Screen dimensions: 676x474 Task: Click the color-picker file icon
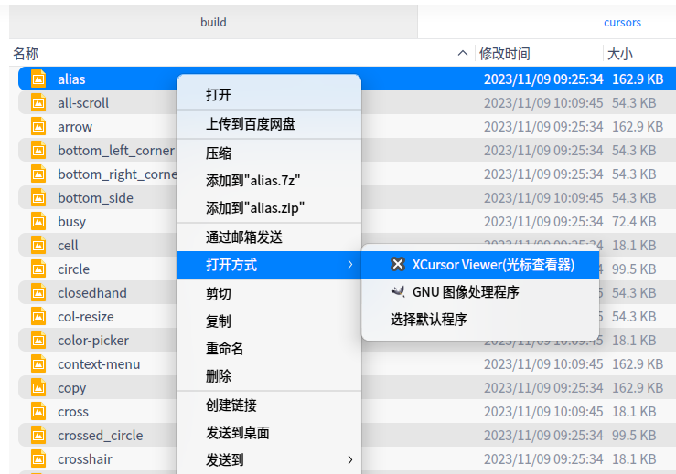(x=38, y=341)
